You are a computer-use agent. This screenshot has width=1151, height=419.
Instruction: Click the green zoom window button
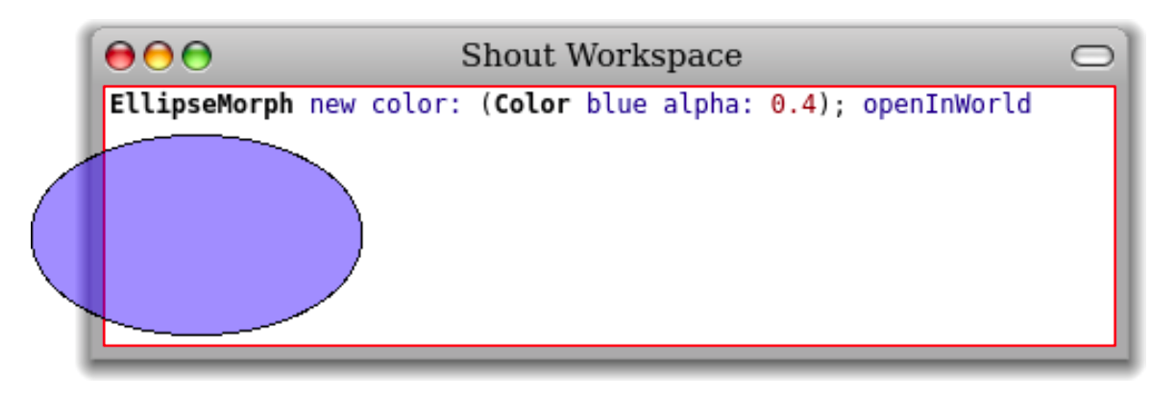(196, 58)
